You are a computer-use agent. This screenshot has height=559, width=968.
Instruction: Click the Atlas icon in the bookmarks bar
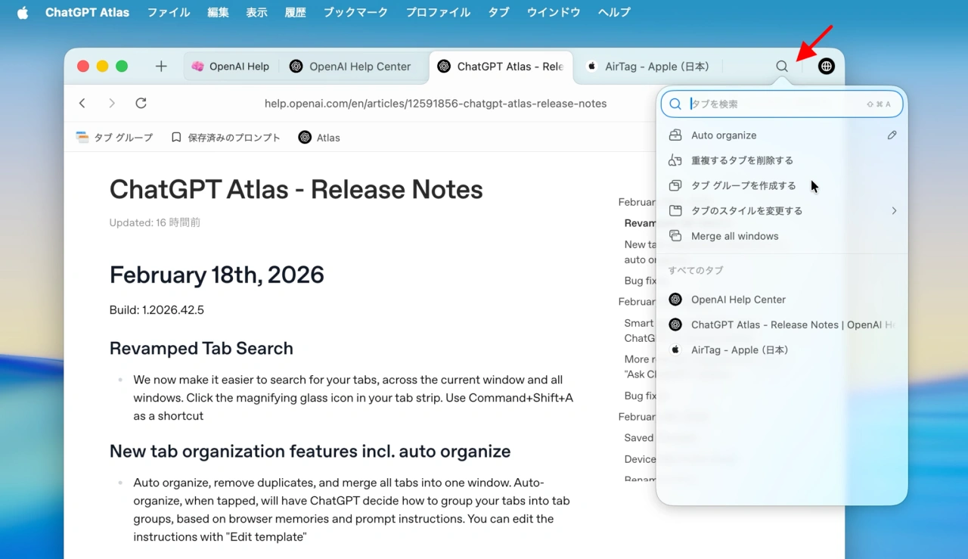(306, 137)
